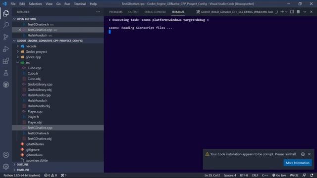Collapse the Open Editors section

point(58,19)
